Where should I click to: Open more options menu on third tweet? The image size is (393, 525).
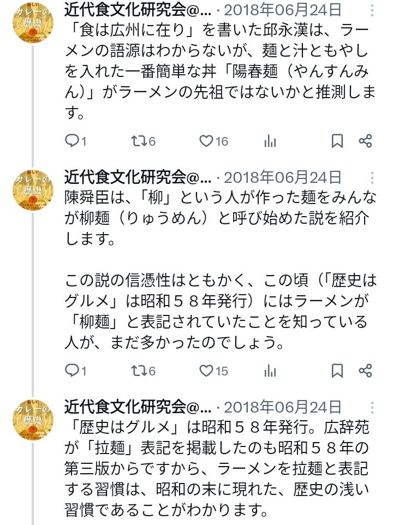click(x=372, y=407)
